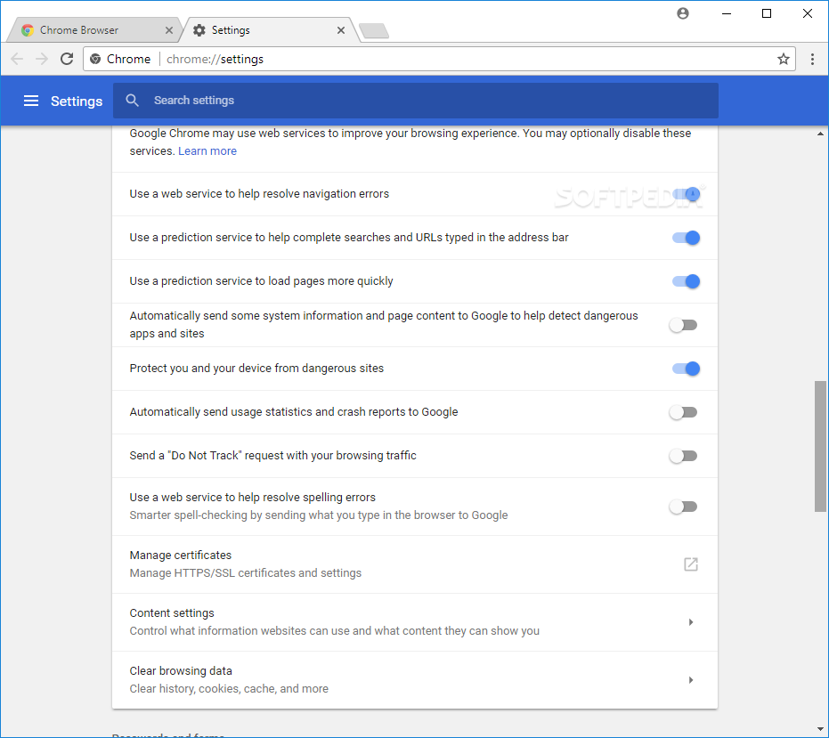Enable web service for spelling errors
This screenshot has width=829, height=738.
pyautogui.click(x=683, y=507)
